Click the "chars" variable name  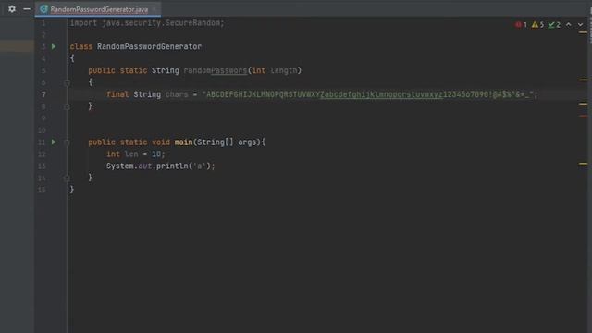pyautogui.click(x=177, y=94)
